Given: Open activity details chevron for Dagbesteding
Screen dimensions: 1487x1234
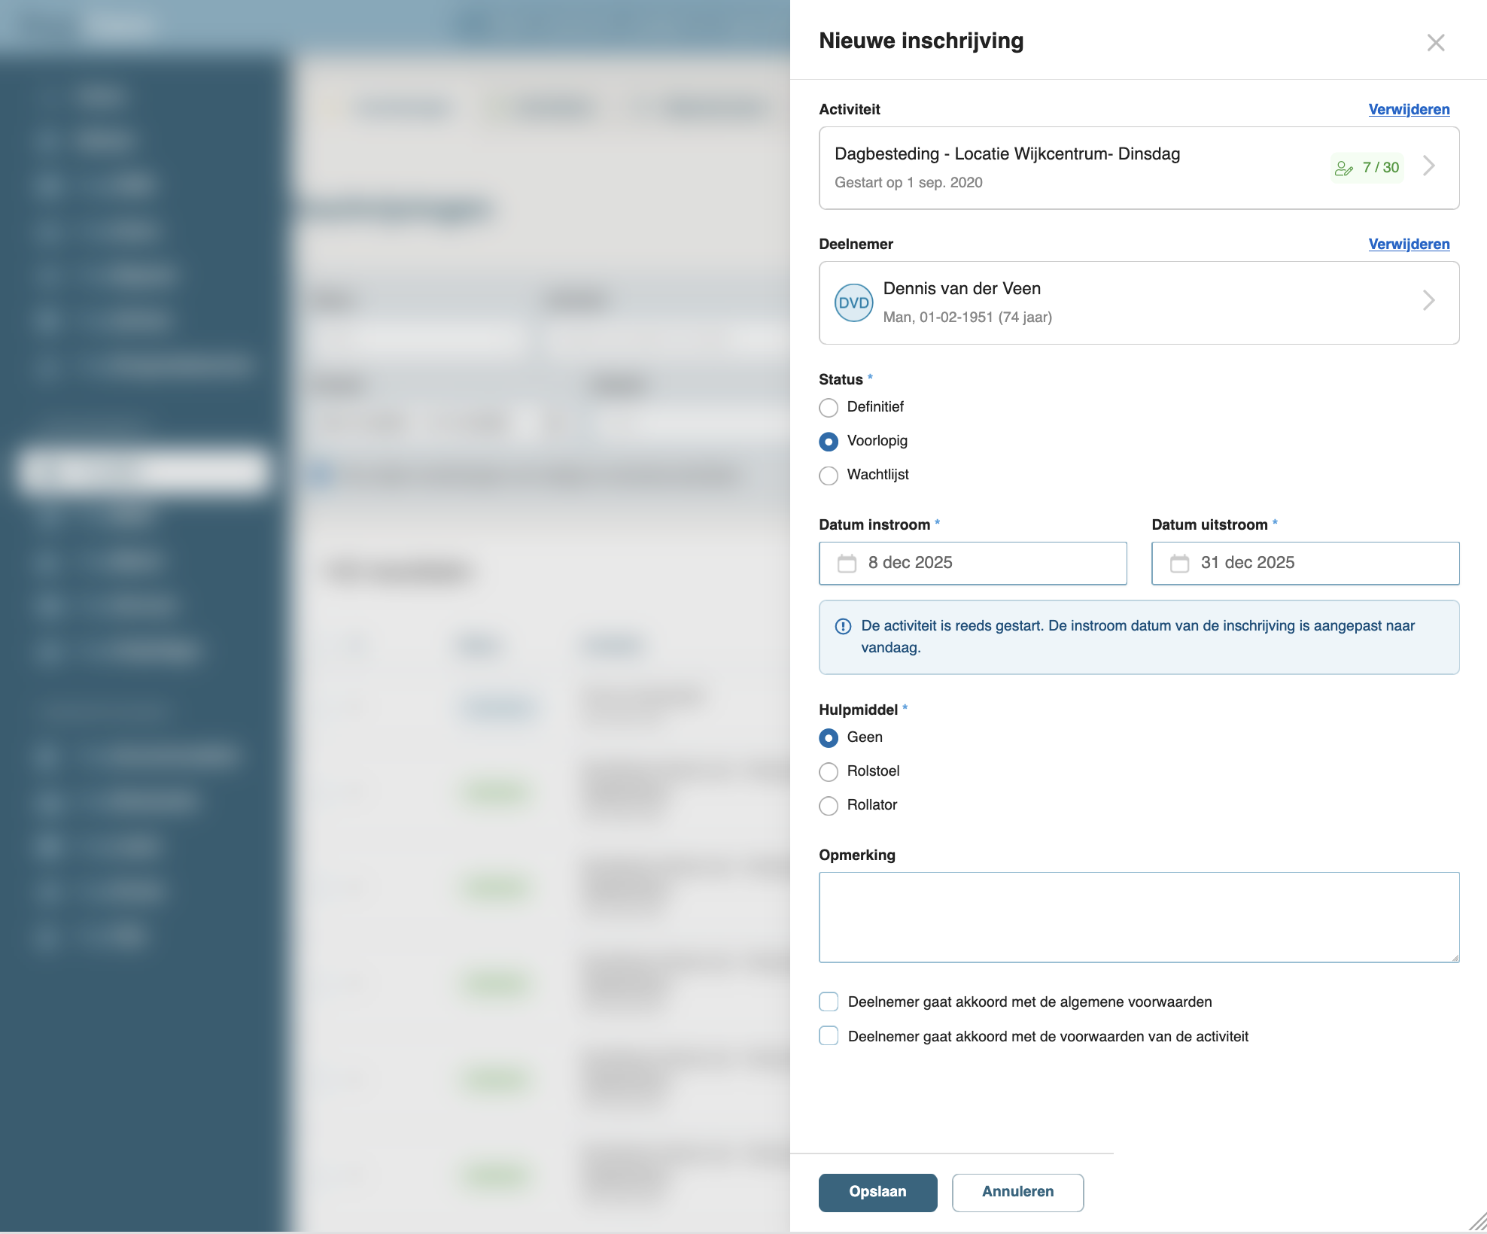Looking at the screenshot, I should (x=1429, y=166).
